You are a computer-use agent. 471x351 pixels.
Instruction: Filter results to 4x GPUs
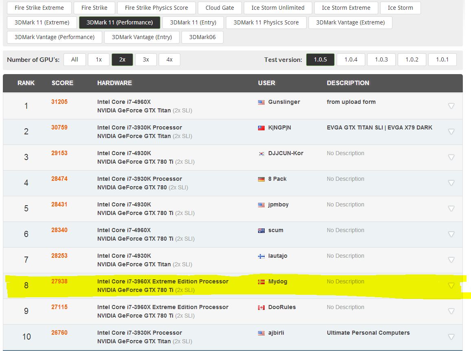(169, 59)
